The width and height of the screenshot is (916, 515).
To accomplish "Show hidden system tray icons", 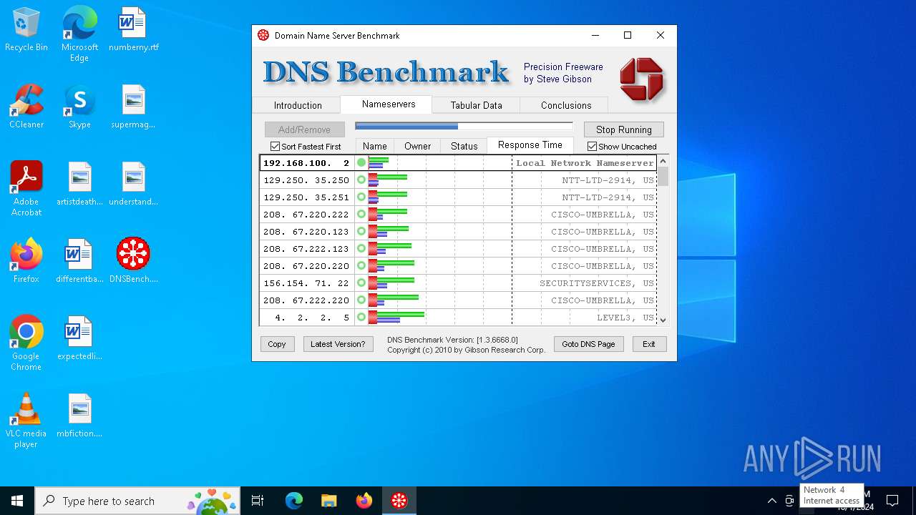I will pos(771,501).
